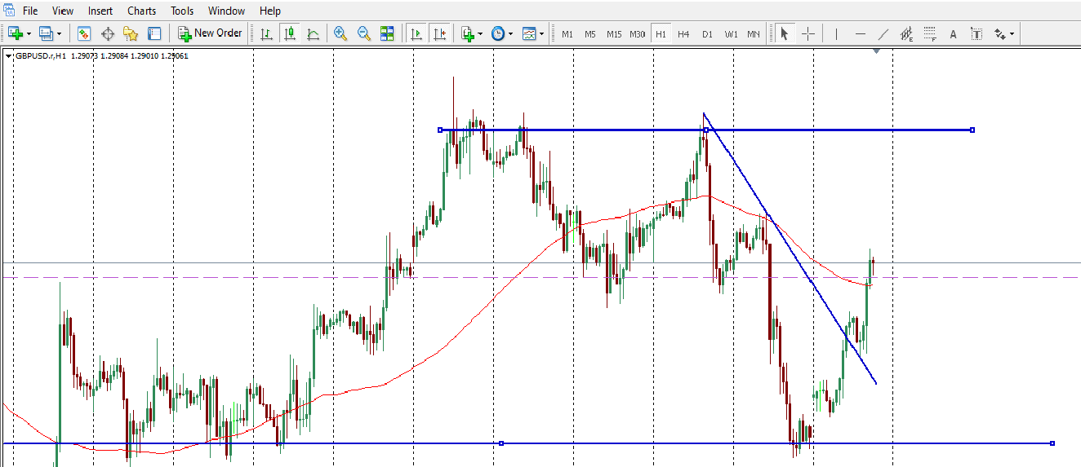The image size is (1081, 467).
Task: Click the arrows objects icon
Action: (x=1000, y=33)
